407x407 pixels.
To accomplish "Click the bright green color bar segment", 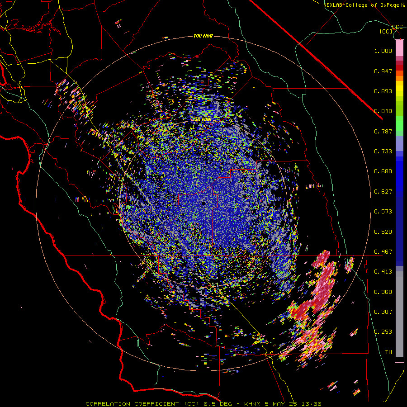I will click(399, 123).
